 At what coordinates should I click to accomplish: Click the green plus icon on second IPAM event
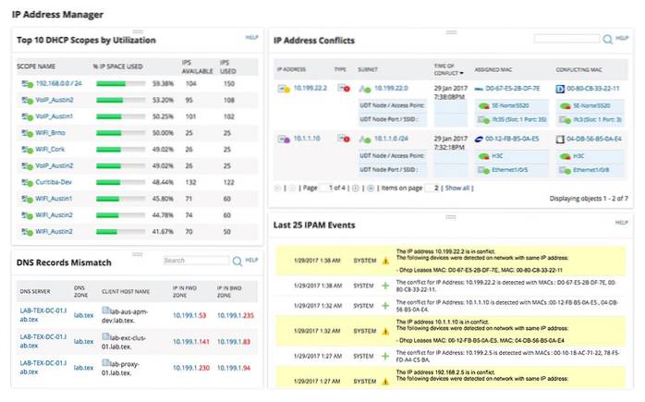pyautogui.click(x=385, y=286)
